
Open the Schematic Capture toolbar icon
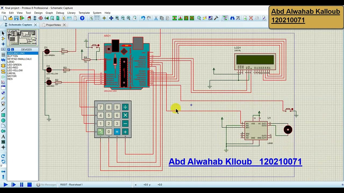(x=35, y=18)
